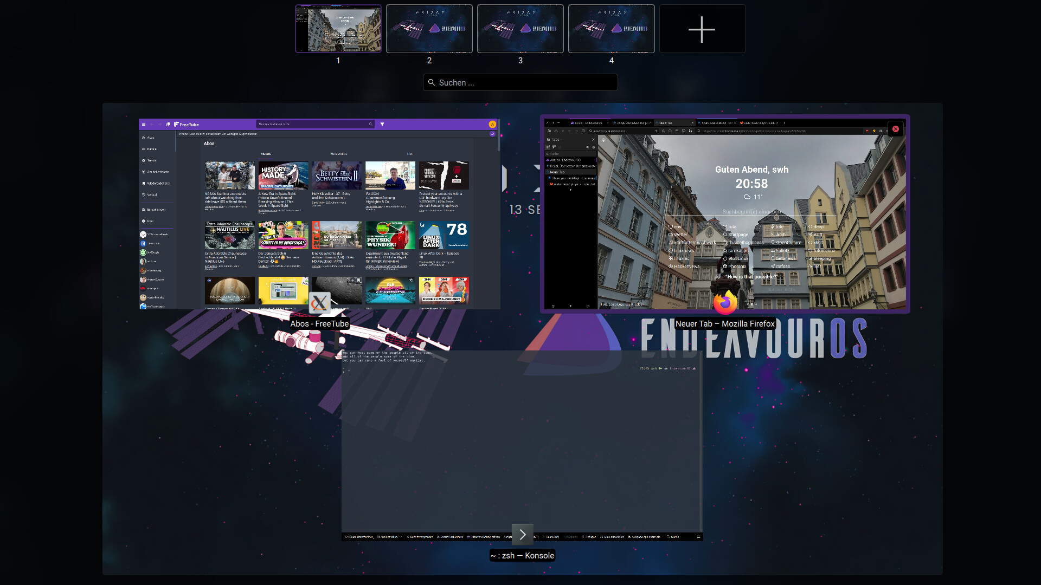
Task: Toggle Konsole 'Read-Only' mode
Action: 550,537
